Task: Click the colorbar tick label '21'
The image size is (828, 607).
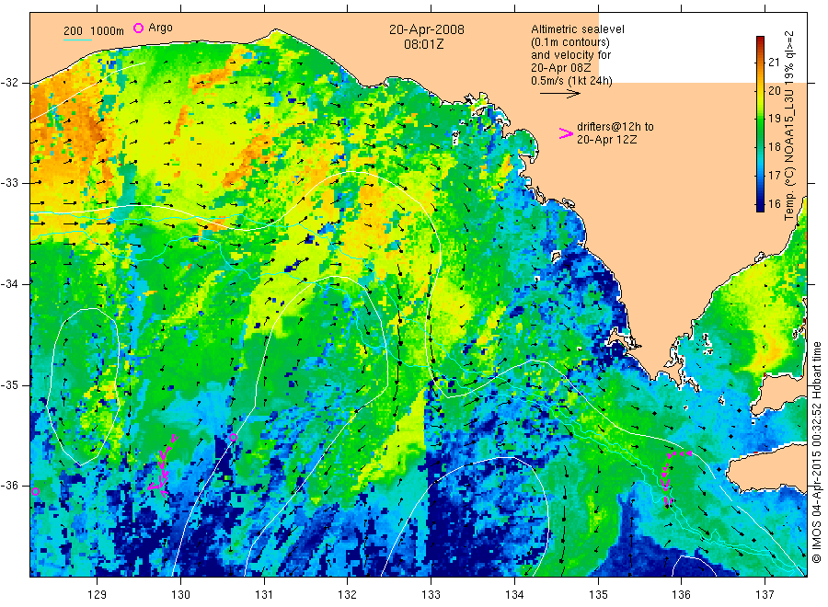Action: [x=774, y=63]
